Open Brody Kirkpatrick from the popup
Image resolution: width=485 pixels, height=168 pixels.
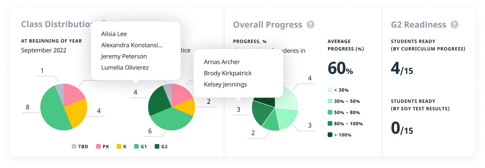click(227, 73)
